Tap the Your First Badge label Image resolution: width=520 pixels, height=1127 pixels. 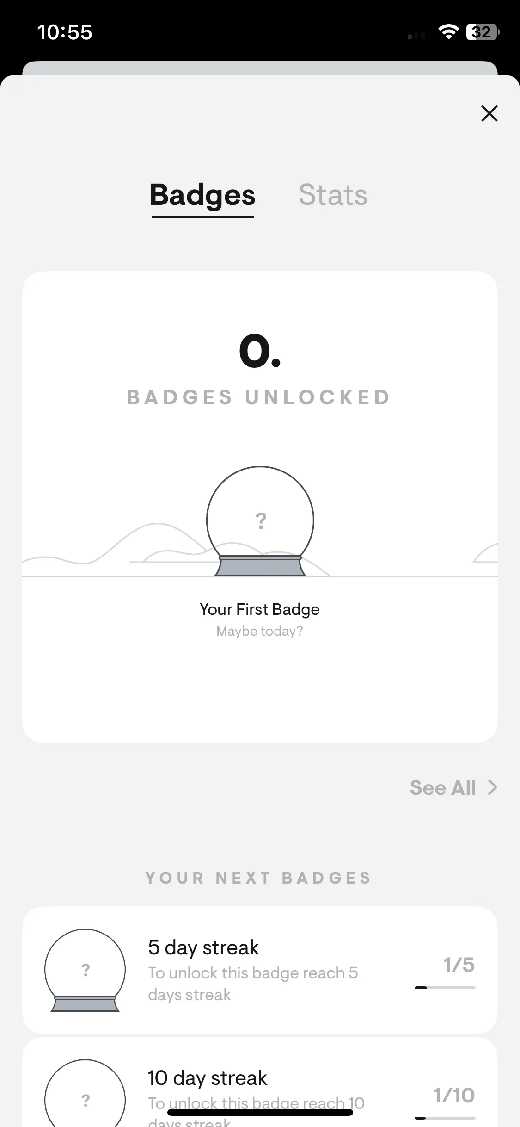(260, 609)
